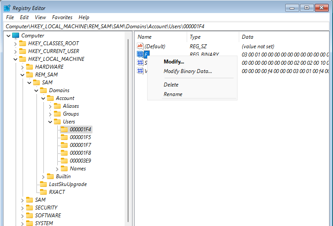Expand the Aliases key chevron
This screenshot has height=226, width=333.
pyautogui.click(x=50, y=106)
